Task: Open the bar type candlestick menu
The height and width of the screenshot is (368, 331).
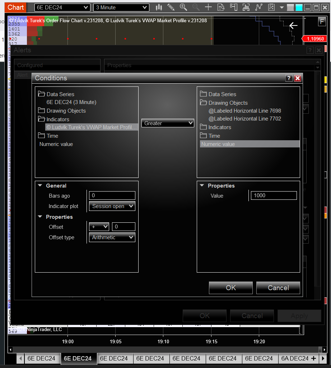Action: click(x=159, y=8)
